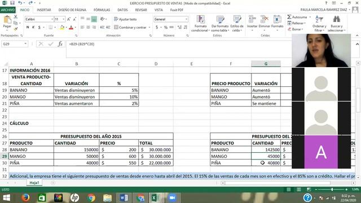
Task: Switch to DISEÑO DE PÁGINA tab
Action: click(72, 10)
